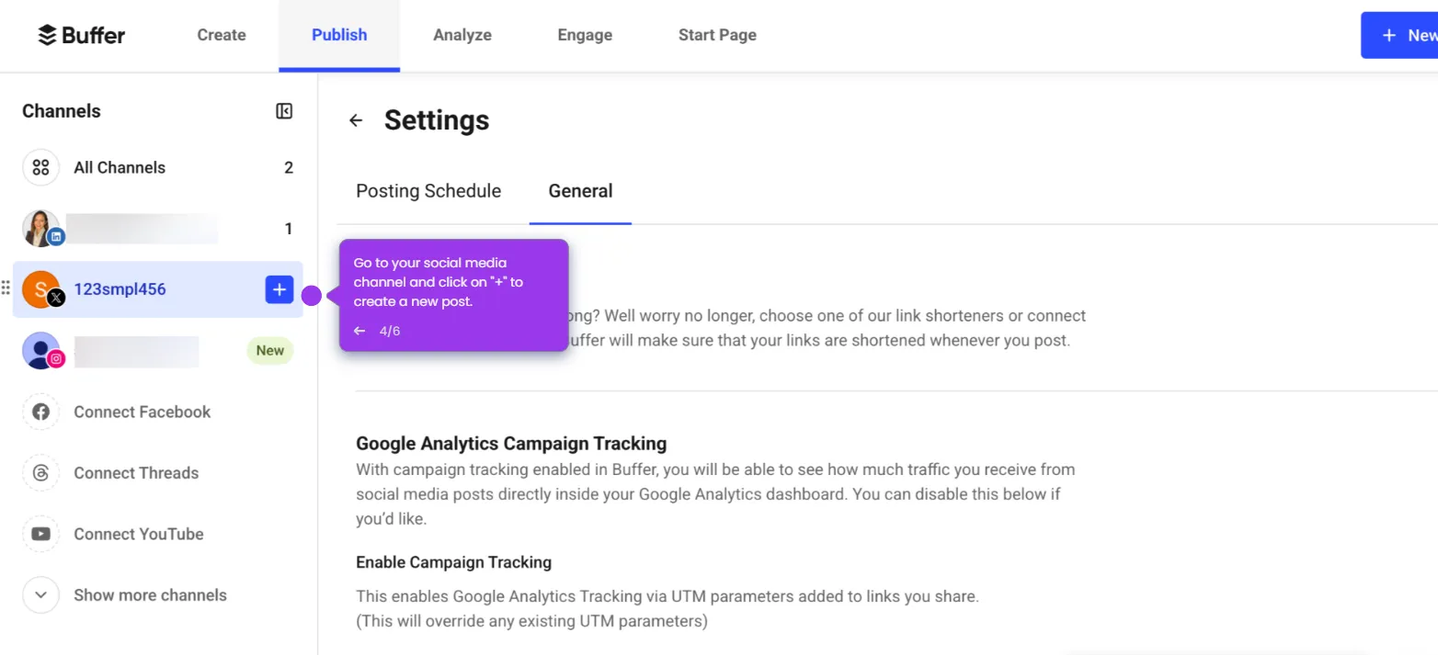The height and width of the screenshot is (655, 1438).
Task: Select the highlighted 123smpl456 channel
Action: [x=120, y=288]
